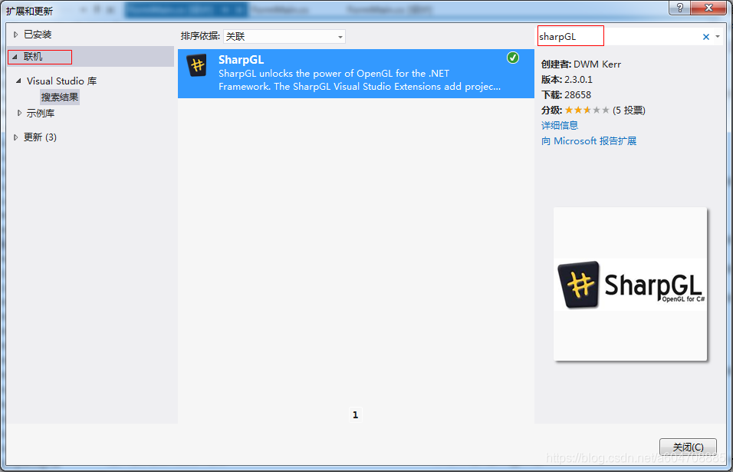Viewport: 733px width, 472px height.
Task: Click the SharpGL description text
Action: click(360, 80)
